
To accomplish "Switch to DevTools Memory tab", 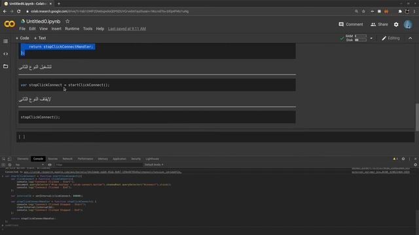I will (x=103, y=159).
